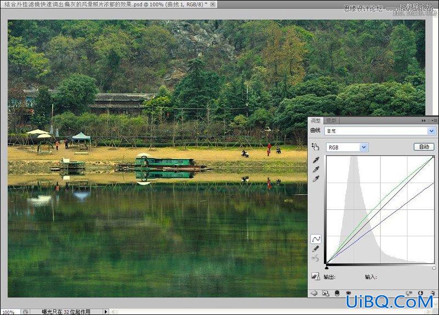Image resolution: width=439 pixels, height=315 pixels.
Task: Open the status bar info arrow menu
Action: tap(105, 312)
